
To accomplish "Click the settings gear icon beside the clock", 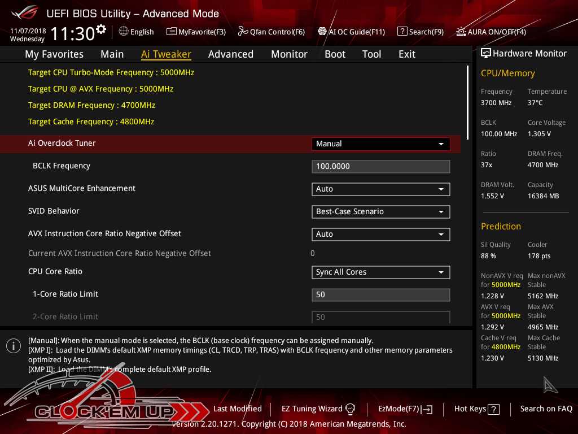I will pos(101,29).
